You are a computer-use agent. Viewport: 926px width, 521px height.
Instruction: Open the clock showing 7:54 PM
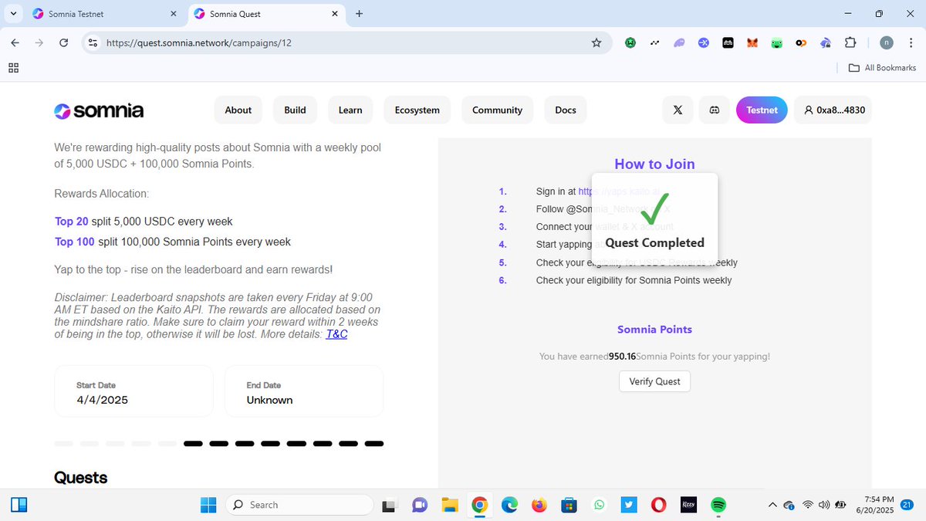pyautogui.click(x=874, y=505)
